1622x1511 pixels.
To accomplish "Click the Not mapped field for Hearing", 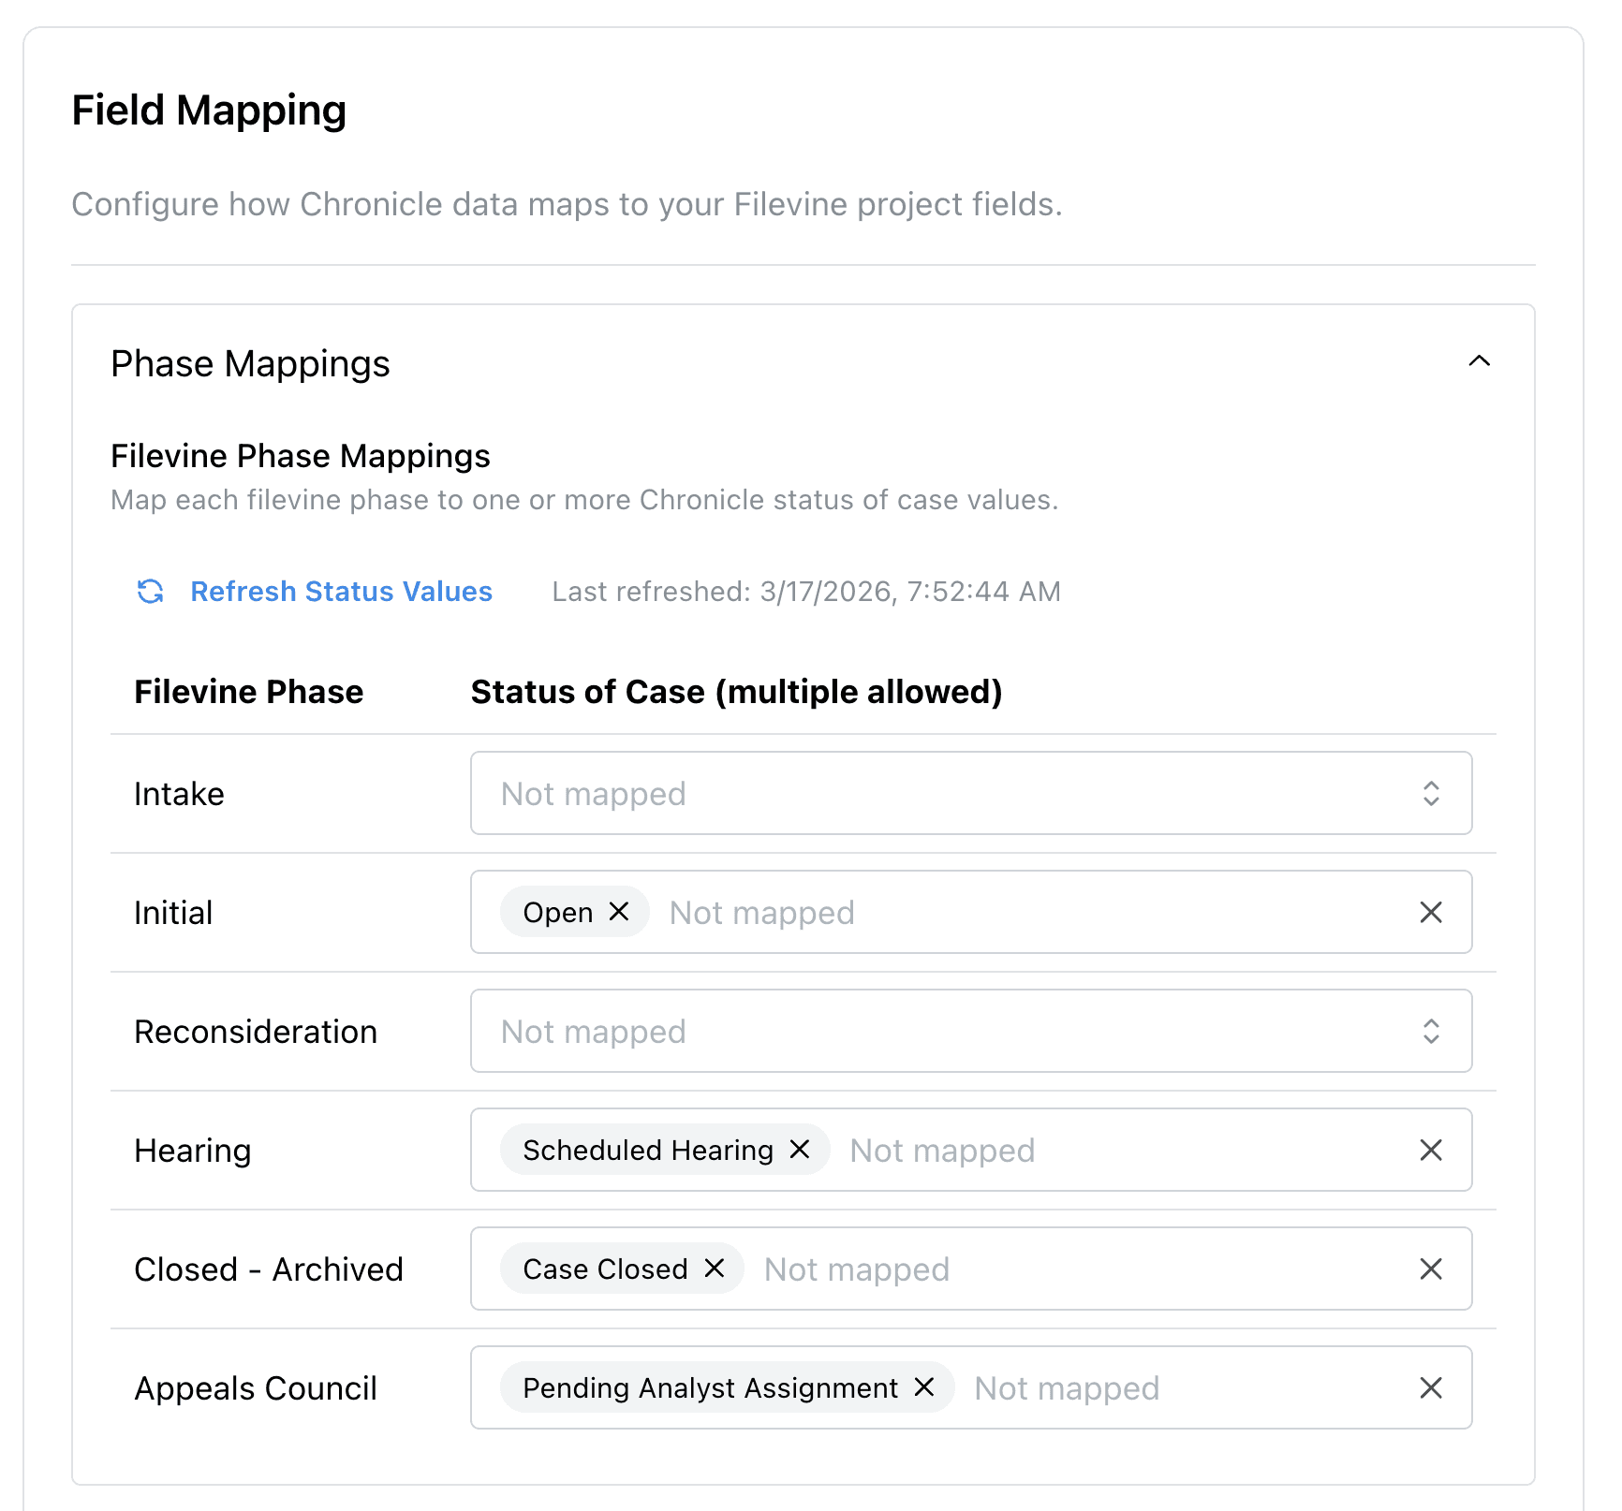I will [940, 1150].
